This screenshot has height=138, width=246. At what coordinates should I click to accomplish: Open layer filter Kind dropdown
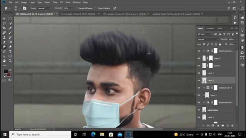click(205, 34)
